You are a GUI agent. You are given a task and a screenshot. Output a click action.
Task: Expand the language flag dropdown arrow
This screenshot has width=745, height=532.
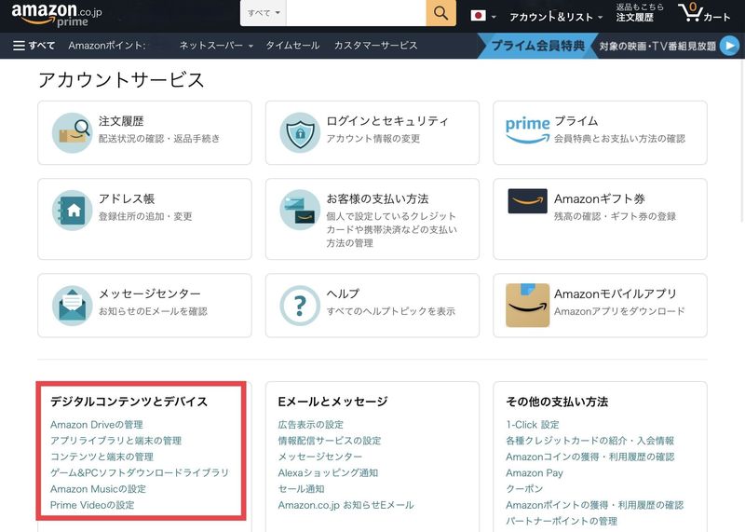click(x=494, y=17)
